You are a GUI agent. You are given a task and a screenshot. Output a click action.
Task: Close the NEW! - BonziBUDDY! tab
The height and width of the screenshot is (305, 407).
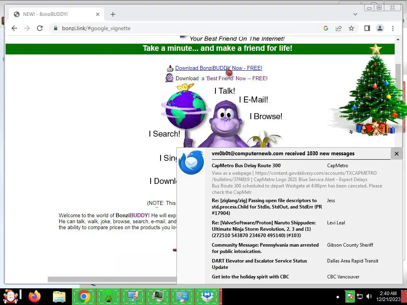(x=98, y=14)
